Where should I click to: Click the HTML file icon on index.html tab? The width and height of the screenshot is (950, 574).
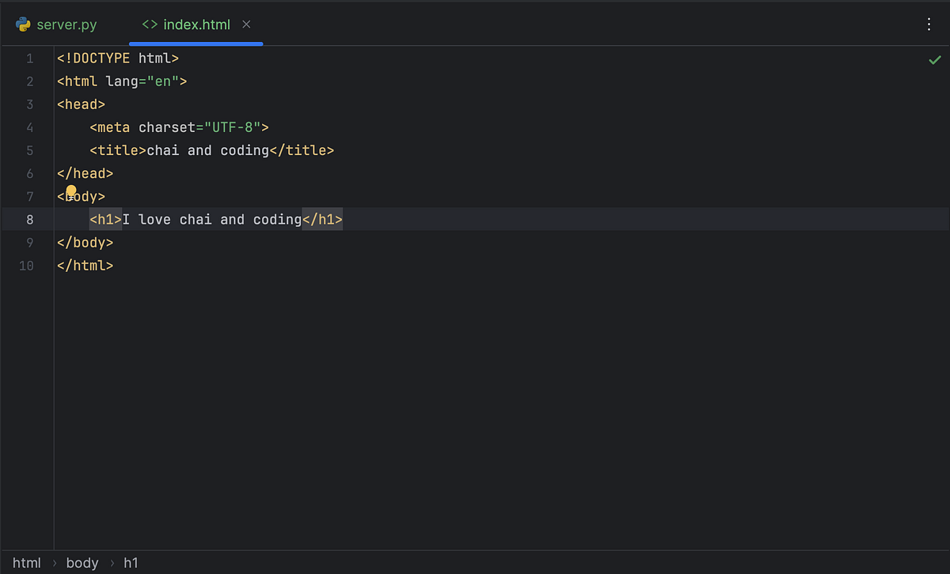(150, 25)
